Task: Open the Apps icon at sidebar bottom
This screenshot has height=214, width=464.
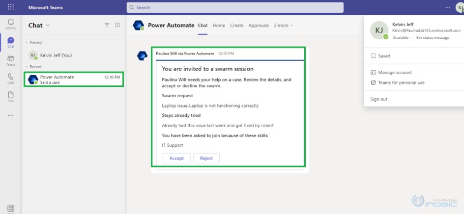Action: click(x=11, y=209)
